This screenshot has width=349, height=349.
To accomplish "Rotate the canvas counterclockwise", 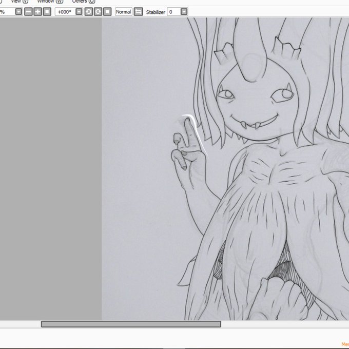I will coord(89,12).
